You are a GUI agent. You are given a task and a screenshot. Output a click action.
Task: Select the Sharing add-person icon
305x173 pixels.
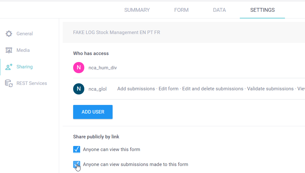[9, 67]
